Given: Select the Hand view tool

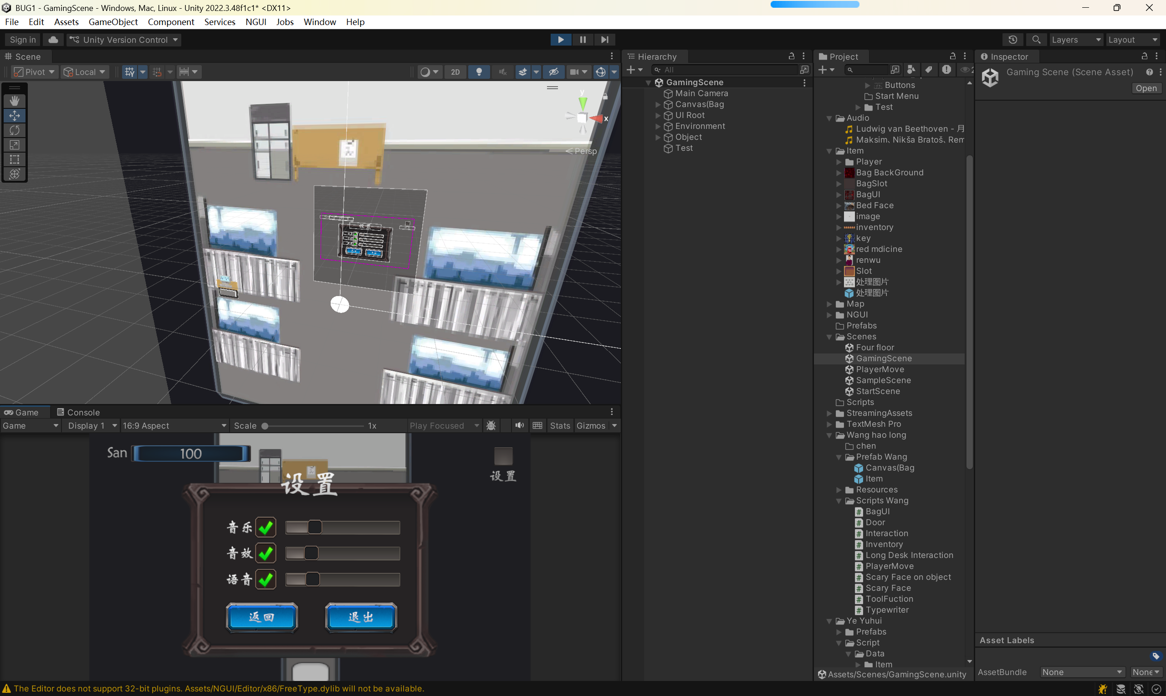Looking at the screenshot, I should pyautogui.click(x=15, y=101).
